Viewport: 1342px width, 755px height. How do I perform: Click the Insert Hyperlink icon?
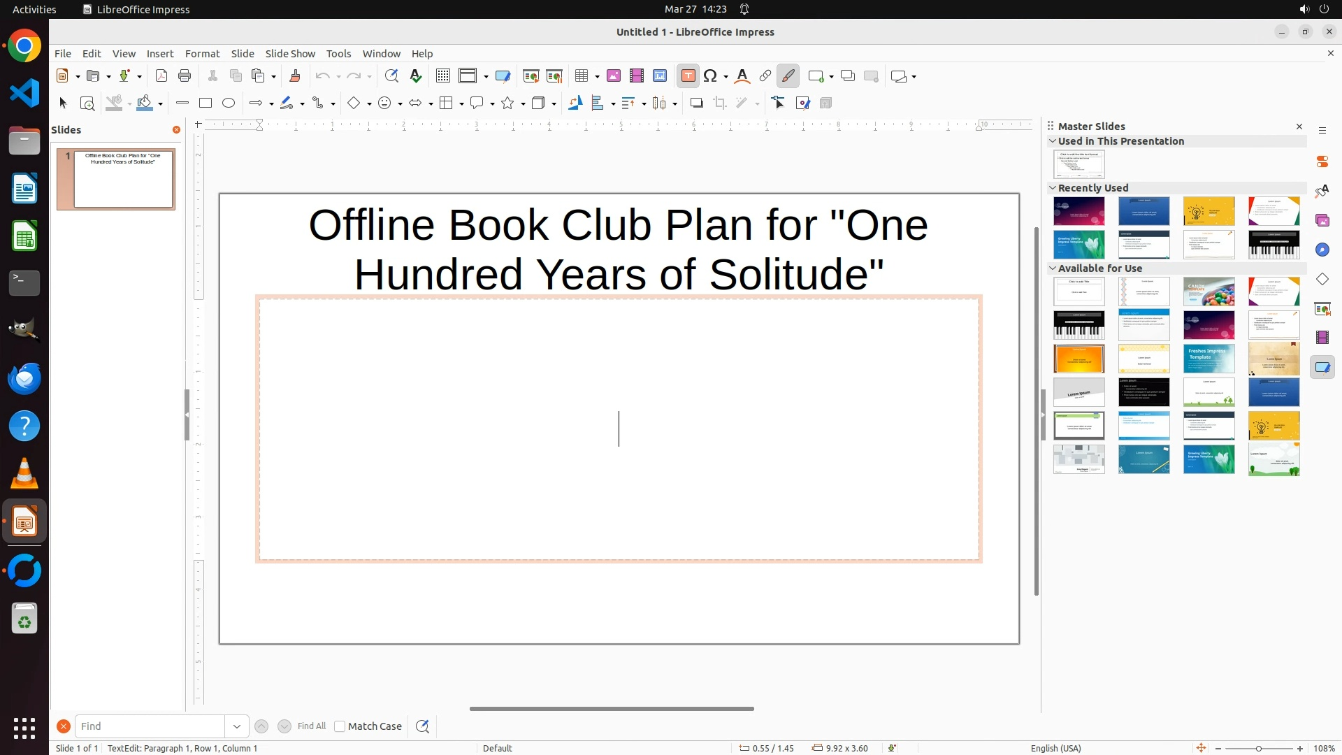pyautogui.click(x=765, y=76)
